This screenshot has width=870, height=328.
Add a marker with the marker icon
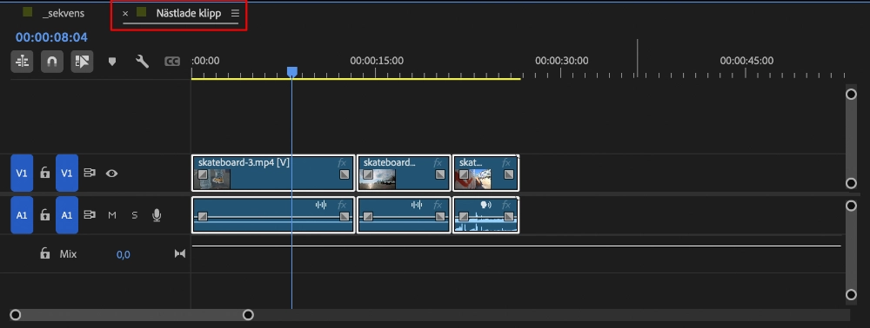click(112, 62)
